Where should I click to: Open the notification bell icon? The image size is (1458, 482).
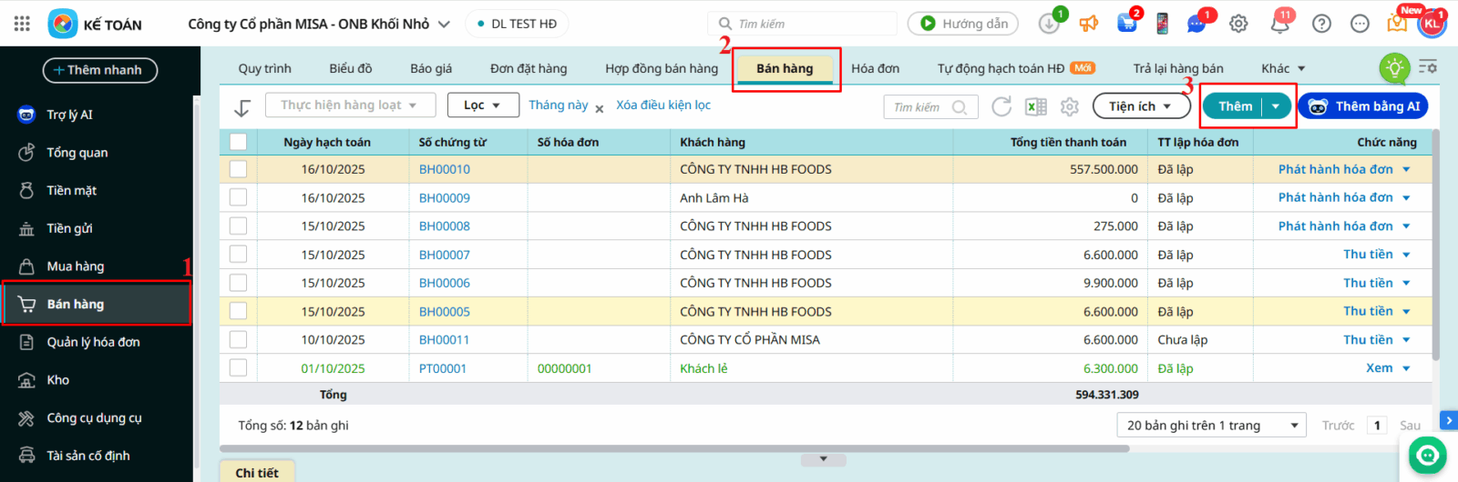[x=1280, y=24]
